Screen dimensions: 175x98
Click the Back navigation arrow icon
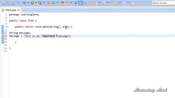[116, 3]
